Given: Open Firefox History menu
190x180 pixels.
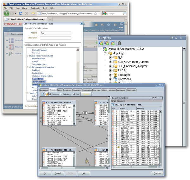Looking at the screenshot, I should [x=25, y=8].
